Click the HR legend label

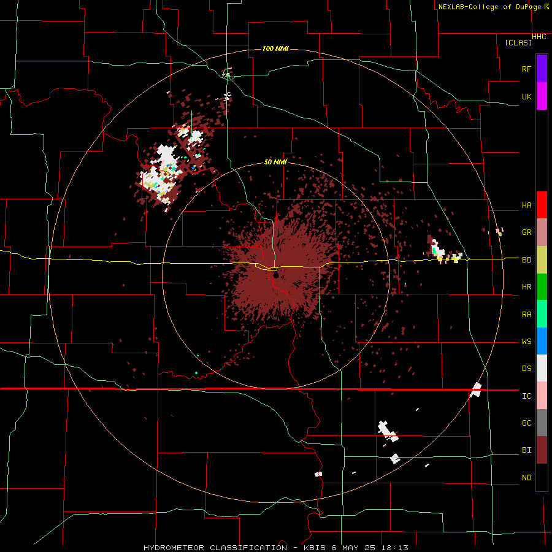(x=527, y=287)
